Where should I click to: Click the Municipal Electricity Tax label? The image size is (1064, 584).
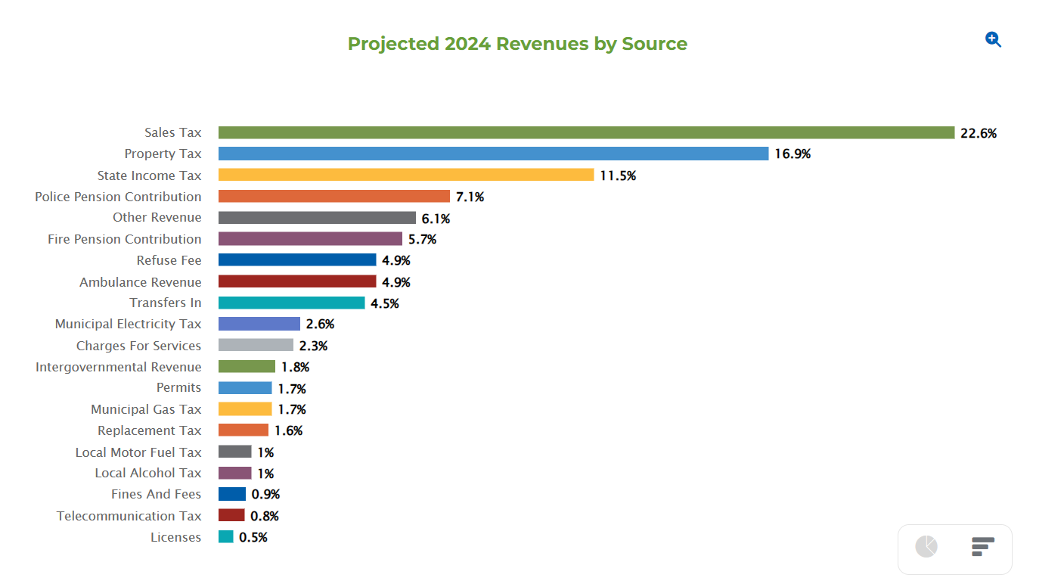[129, 324]
